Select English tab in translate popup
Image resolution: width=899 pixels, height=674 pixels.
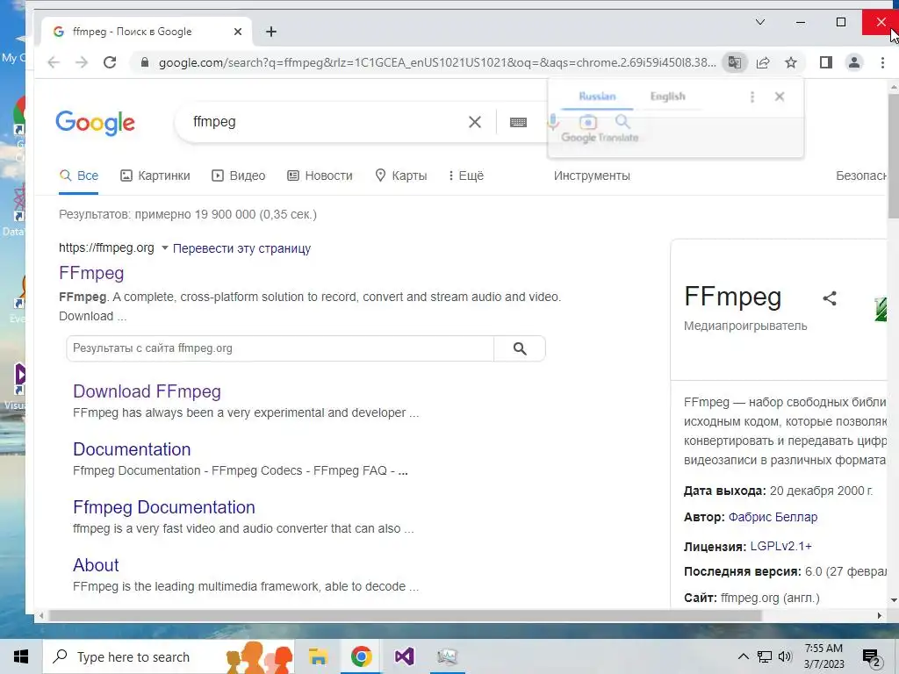667,97
